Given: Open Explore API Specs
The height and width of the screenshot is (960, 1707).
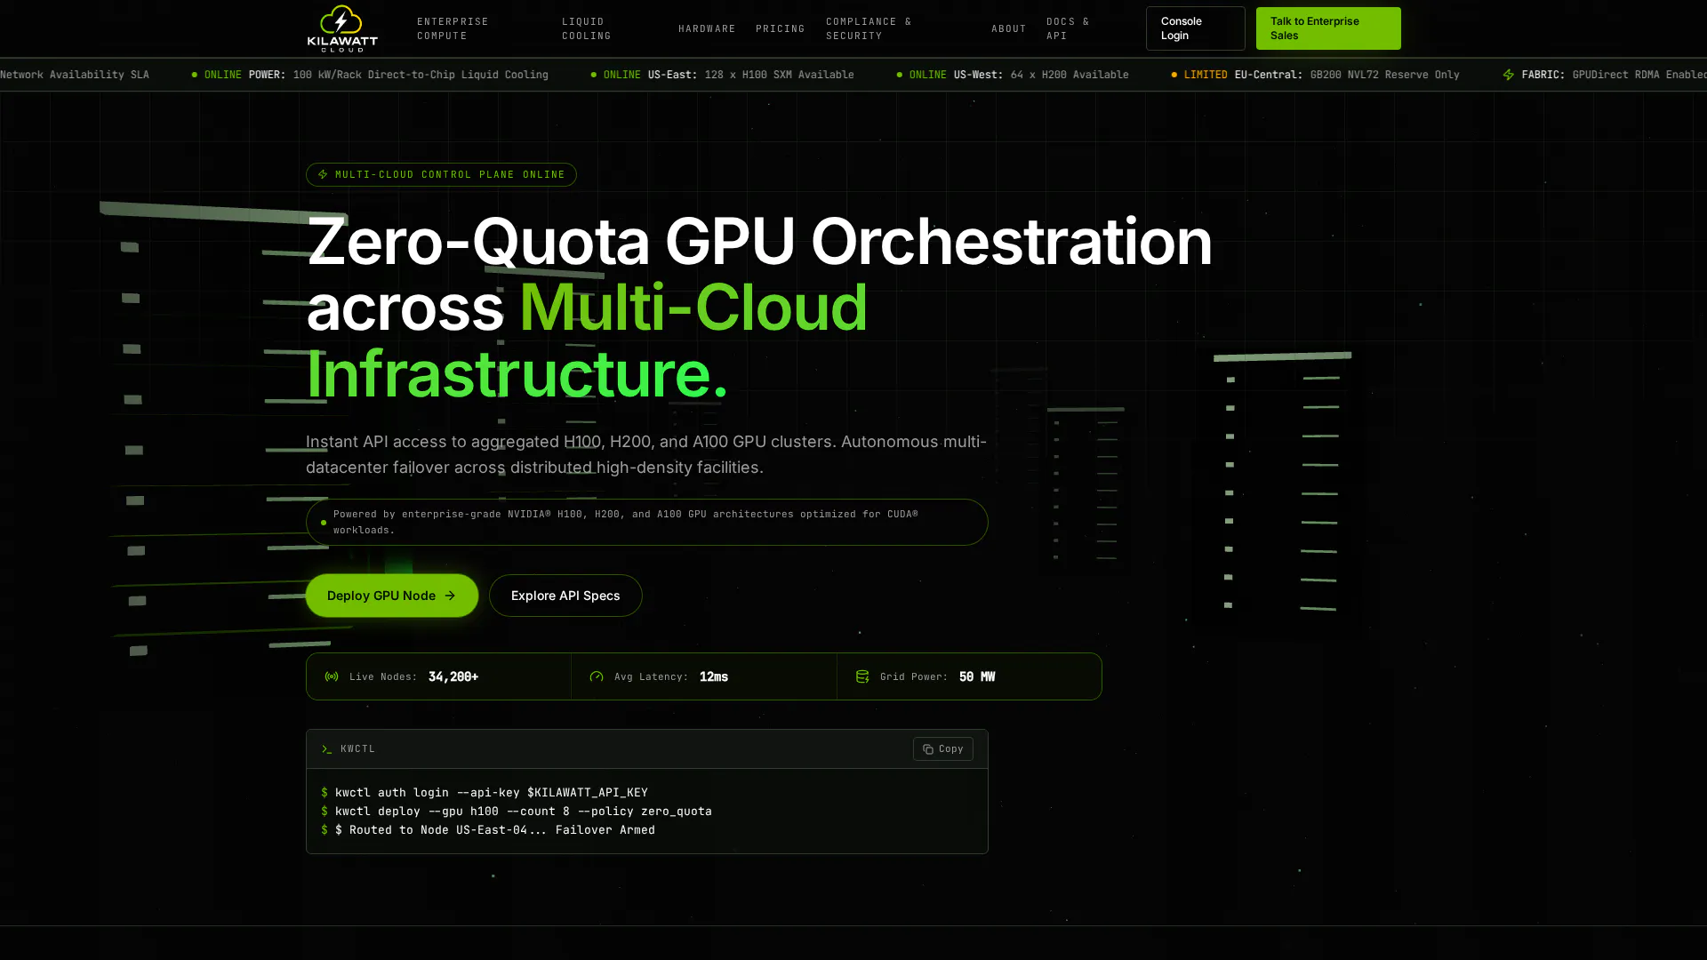Looking at the screenshot, I should click(x=565, y=596).
